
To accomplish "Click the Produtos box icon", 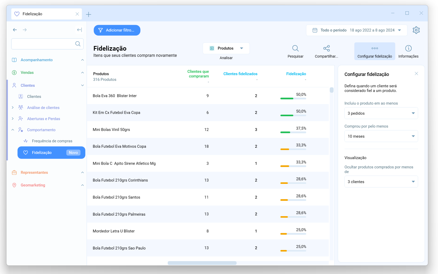I will pyautogui.click(x=212, y=48).
